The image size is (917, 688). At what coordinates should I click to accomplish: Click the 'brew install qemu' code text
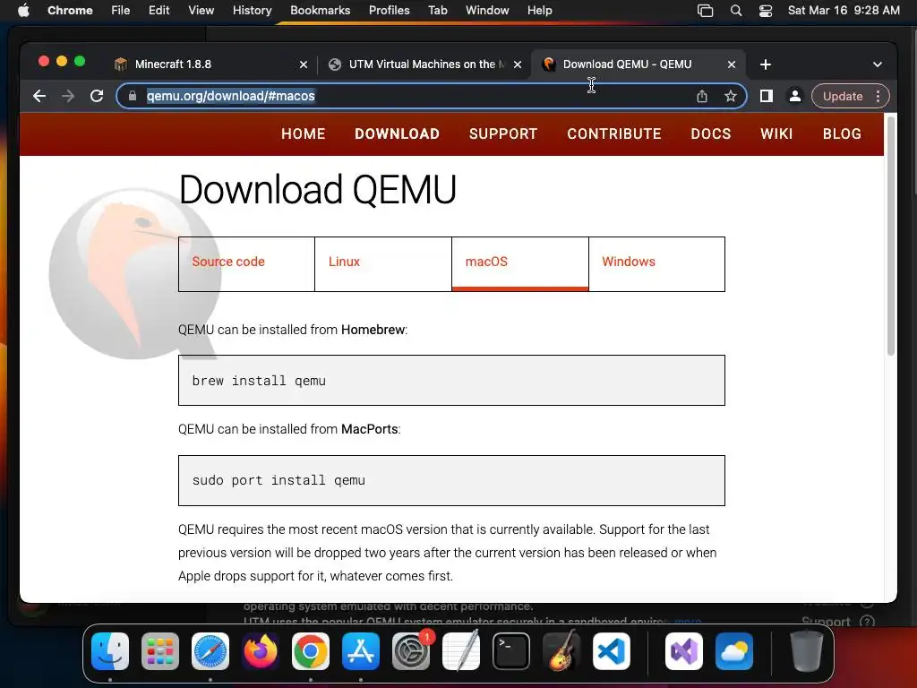click(259, 381)
